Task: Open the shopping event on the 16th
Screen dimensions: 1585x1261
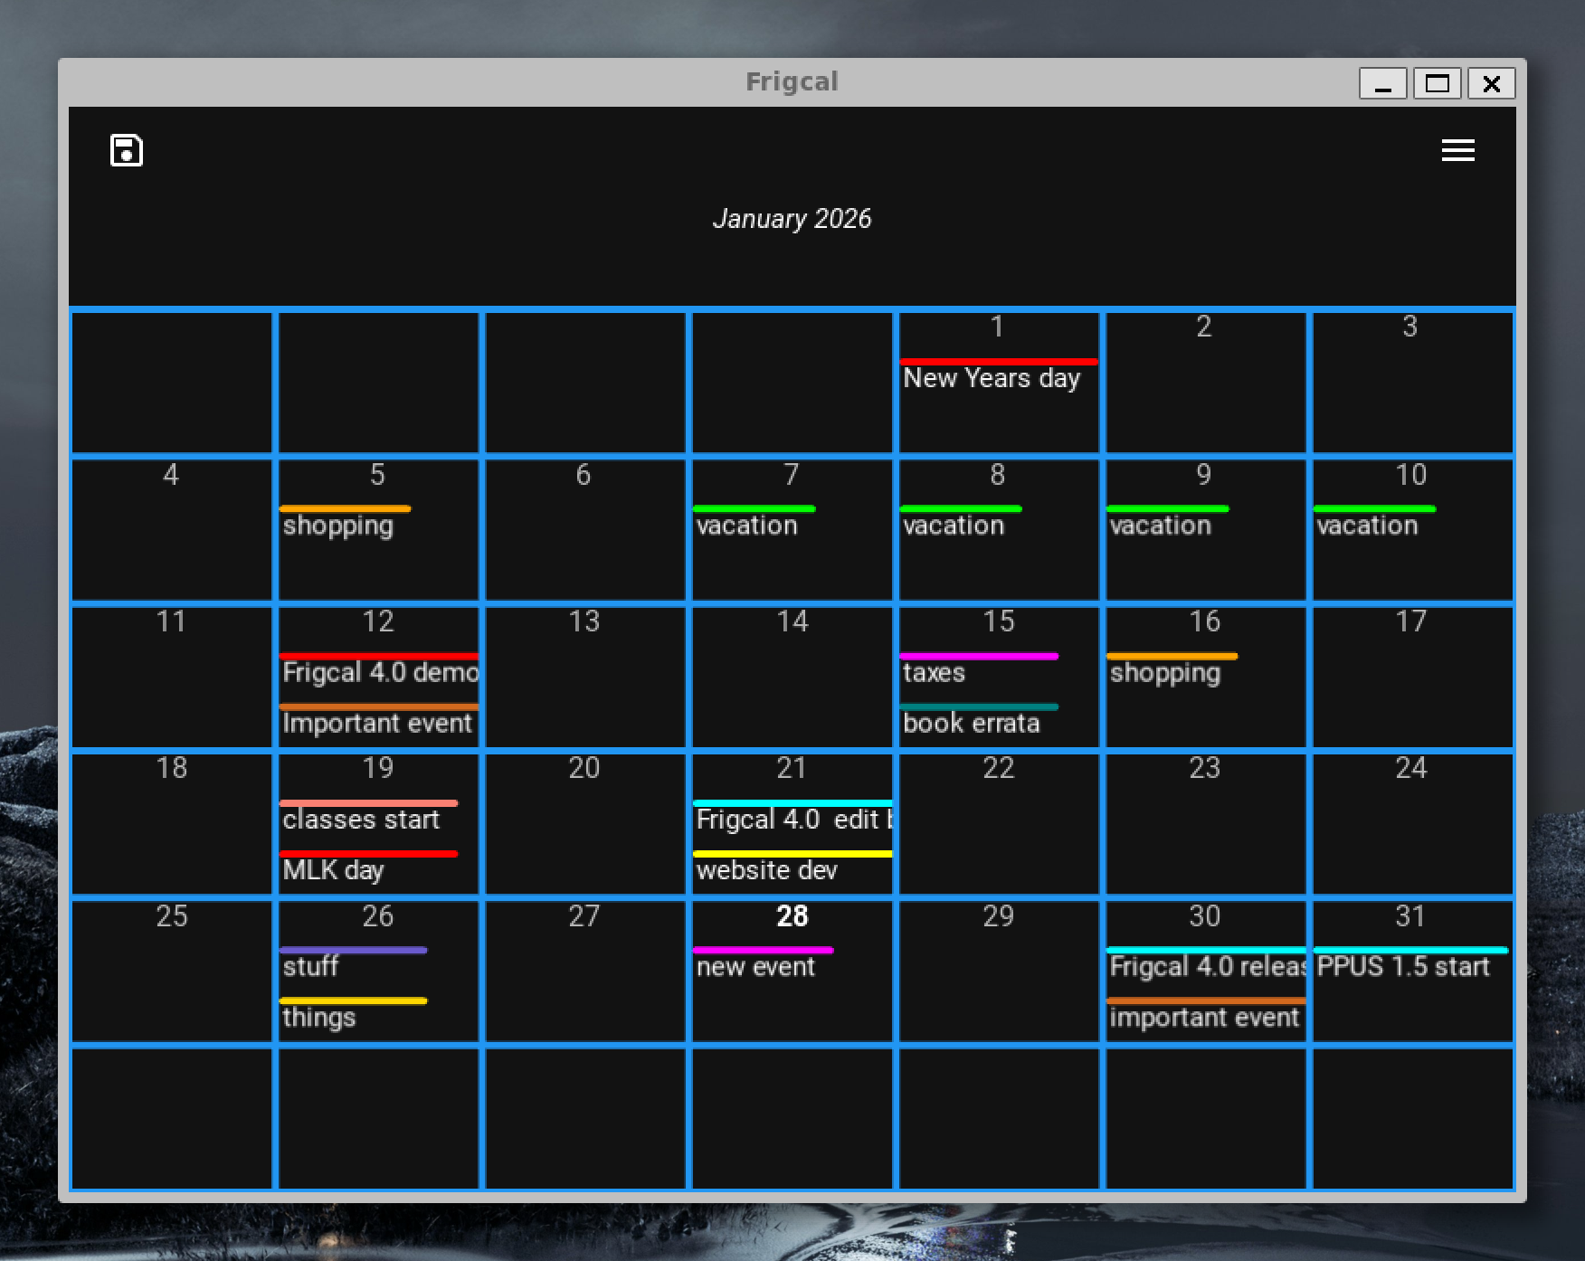Action: coord(1172,672)
